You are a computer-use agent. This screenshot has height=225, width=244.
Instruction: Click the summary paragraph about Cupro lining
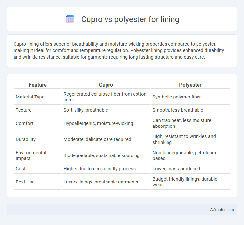click(x=119, y=50)
